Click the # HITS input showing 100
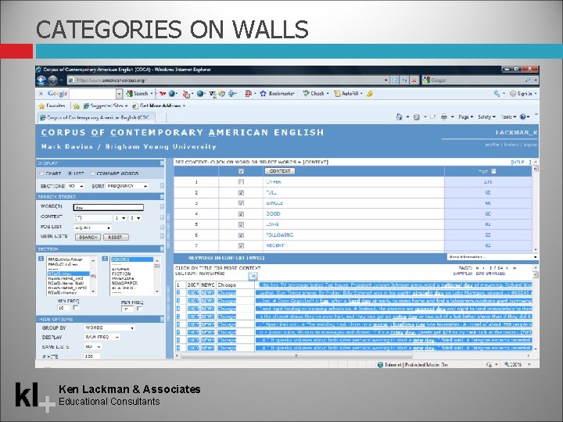The height and width of the screenshot is (422, 563). pos(92,356)
